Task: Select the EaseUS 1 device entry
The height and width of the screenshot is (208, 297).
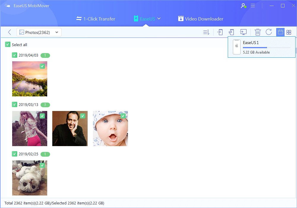Action: pyautogui.click(x=262, y=47)
